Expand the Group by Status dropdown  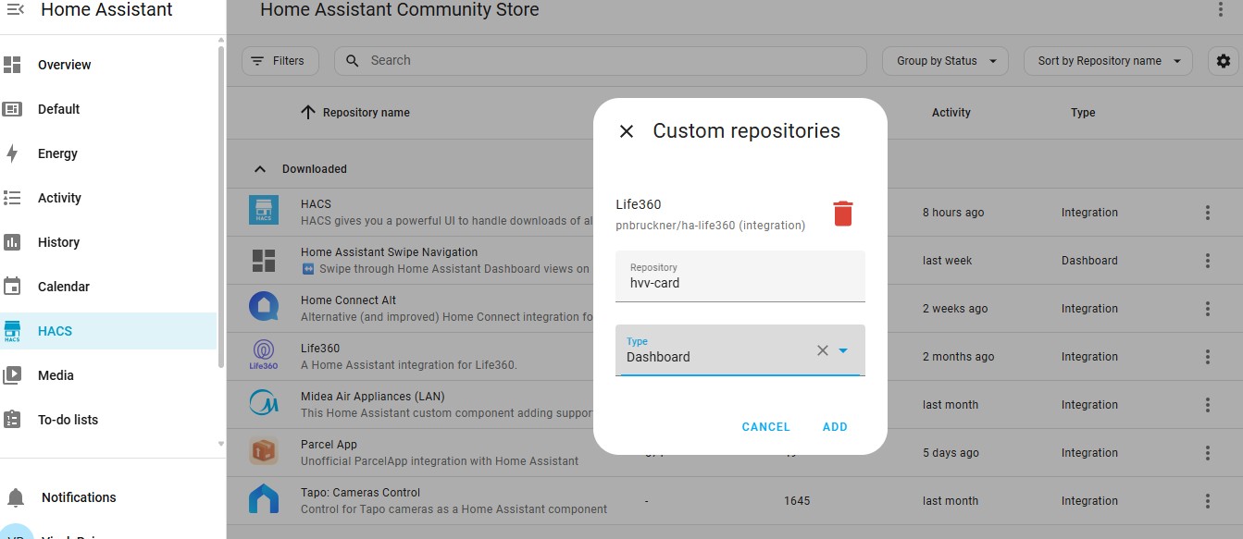(945, 61)
